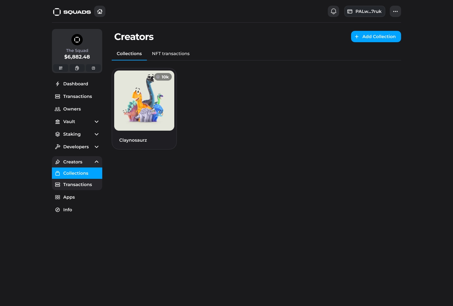Viewport: 453px width, 306px height.
Task: Open the PALw...7ruk wallet button
Action: pos(364,12)
